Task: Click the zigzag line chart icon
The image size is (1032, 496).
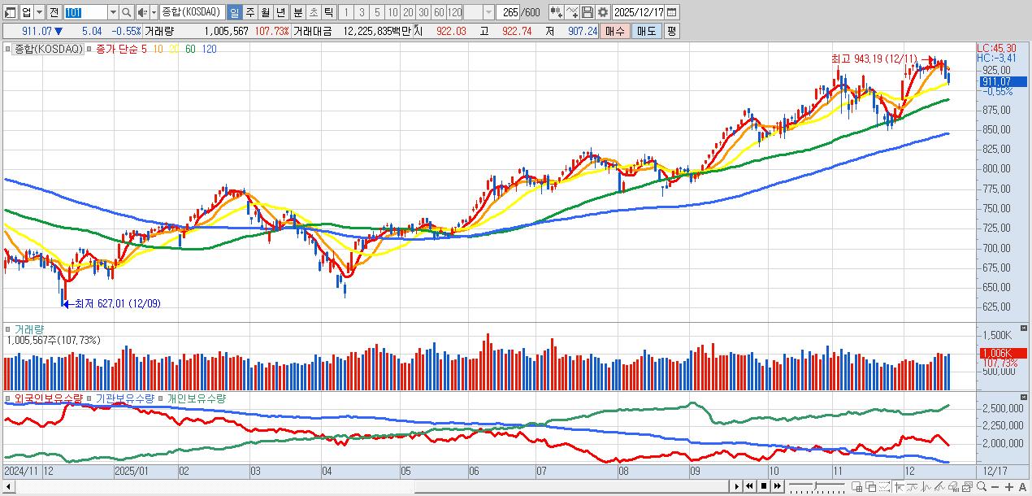Action: coord(926,486)
